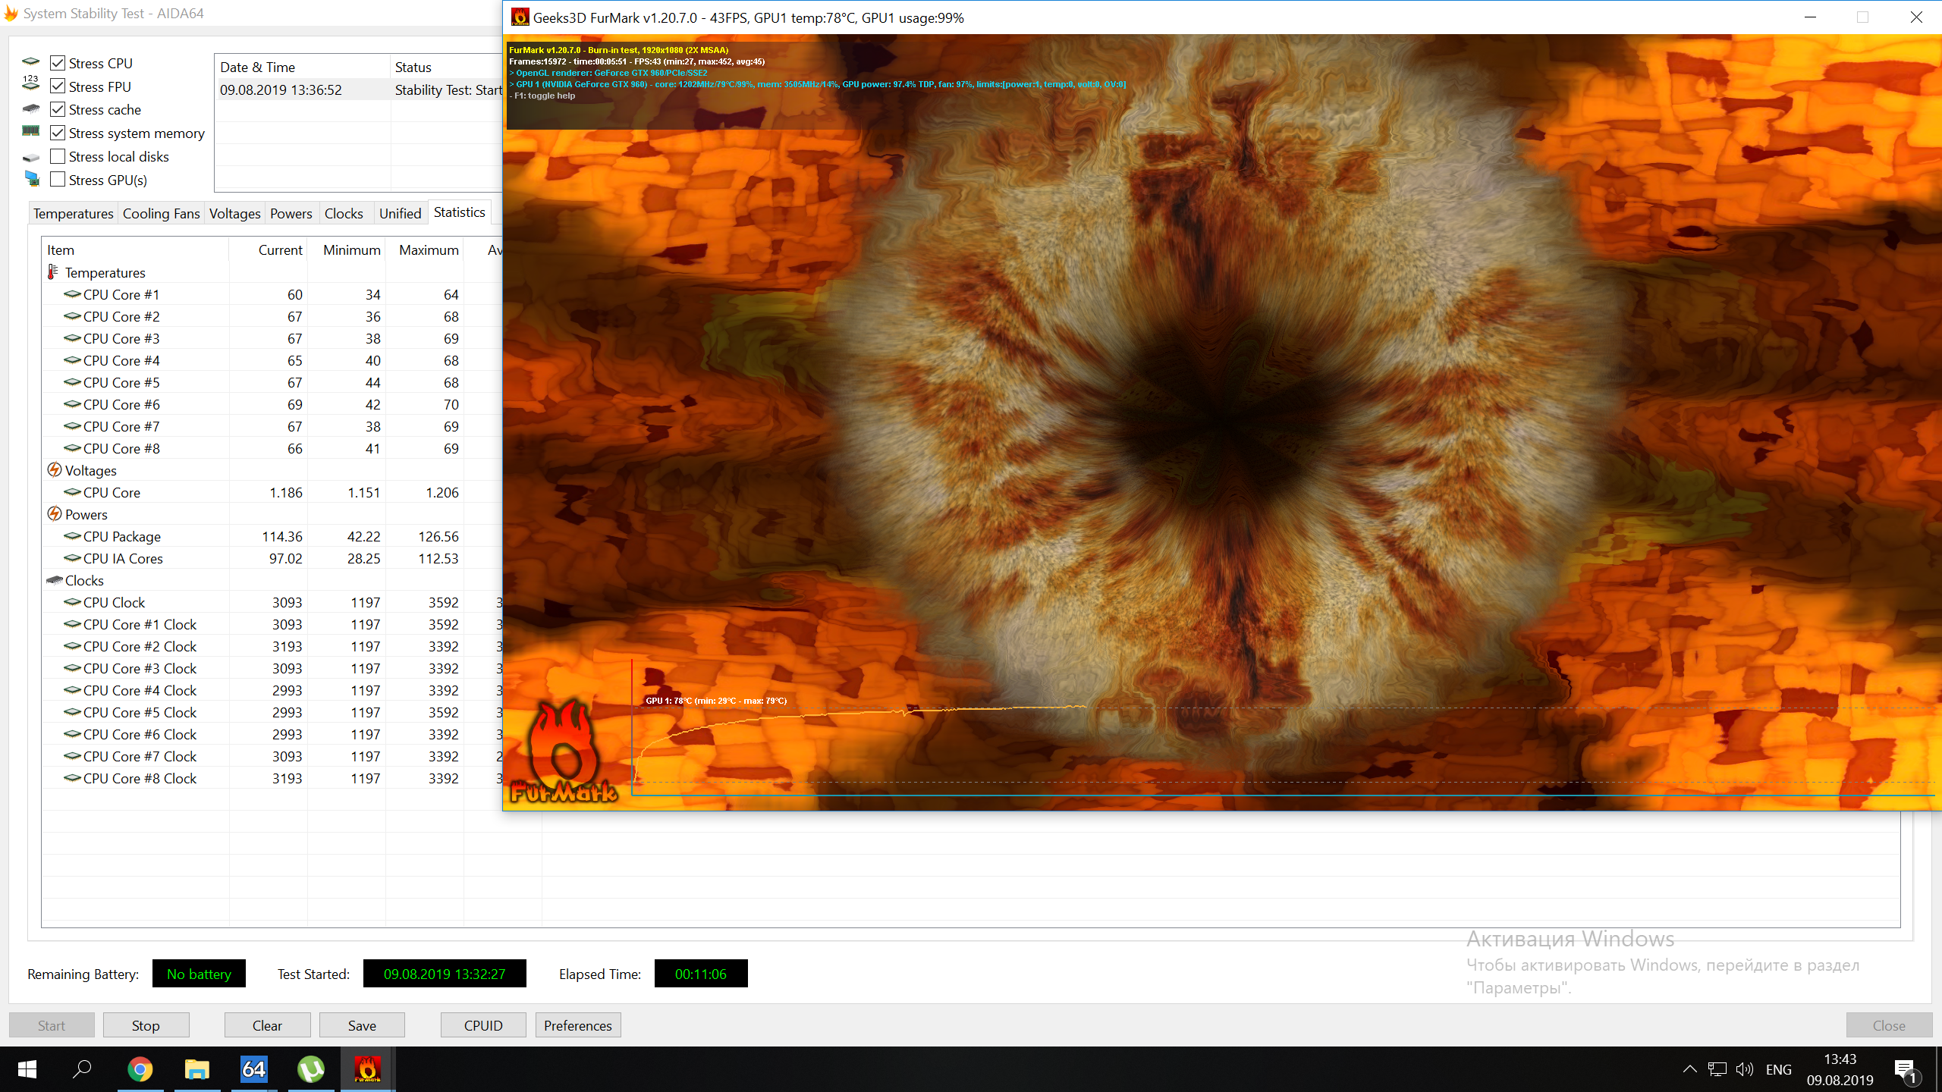Viewport: 1942px width, 1092px height.
Task: Open the Cooling Fans tab
Action: coord(161,213)
